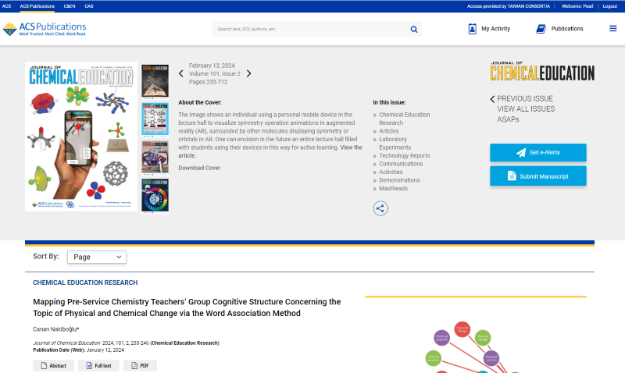Screen dimensions: 625x373
Task: Open the article PDF button
Action: [140, 365]
